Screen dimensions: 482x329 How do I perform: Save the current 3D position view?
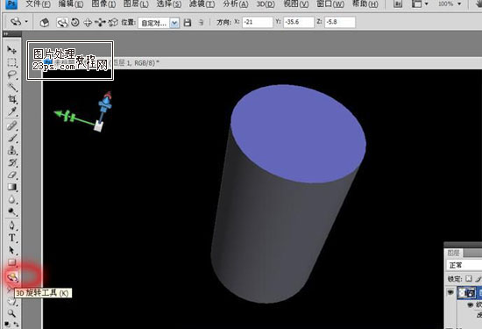coord(188,22)
